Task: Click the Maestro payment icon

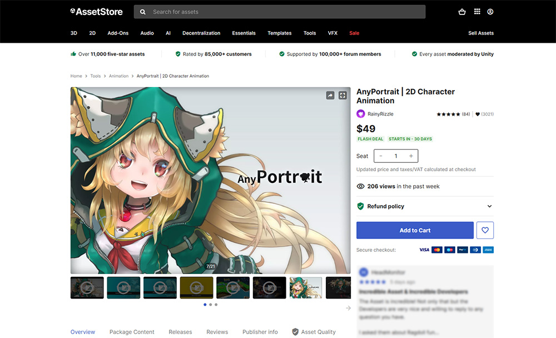Action: 450,250
